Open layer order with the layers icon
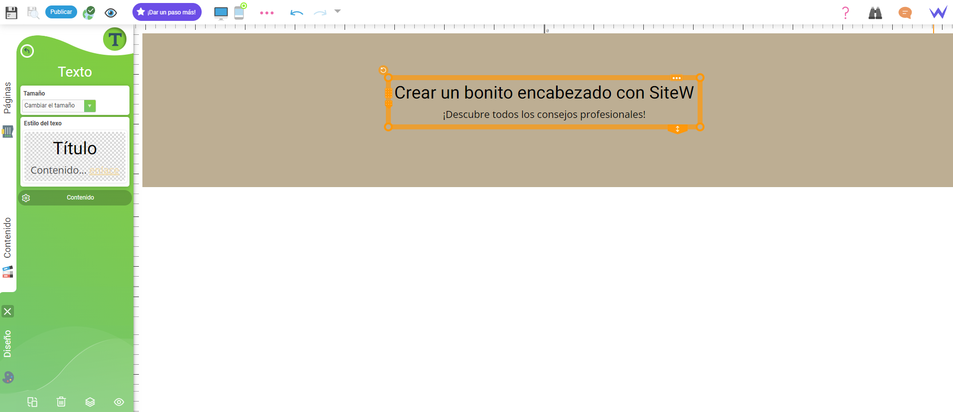This screenshot has width=953, height=412. [90, 402]
